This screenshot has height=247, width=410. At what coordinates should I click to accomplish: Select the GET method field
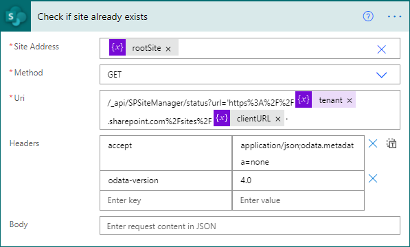pyautogui.click(x=250, y=75)
